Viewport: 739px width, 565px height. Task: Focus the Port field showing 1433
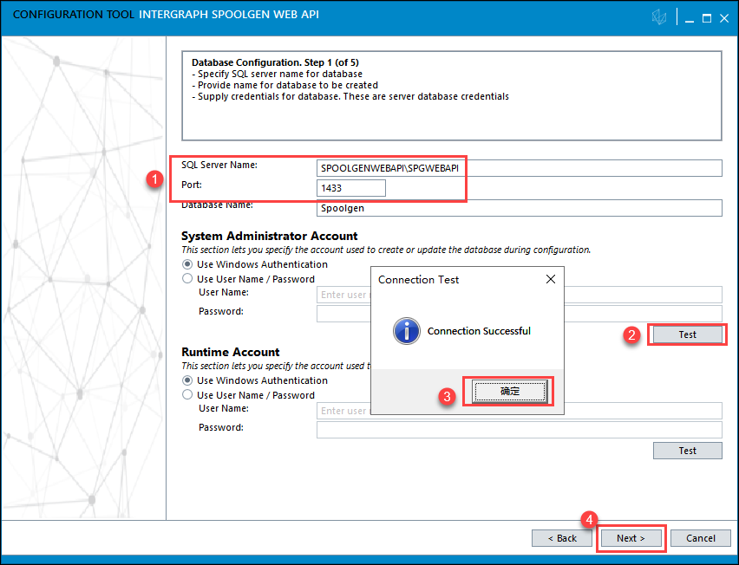tap(351, 188)
